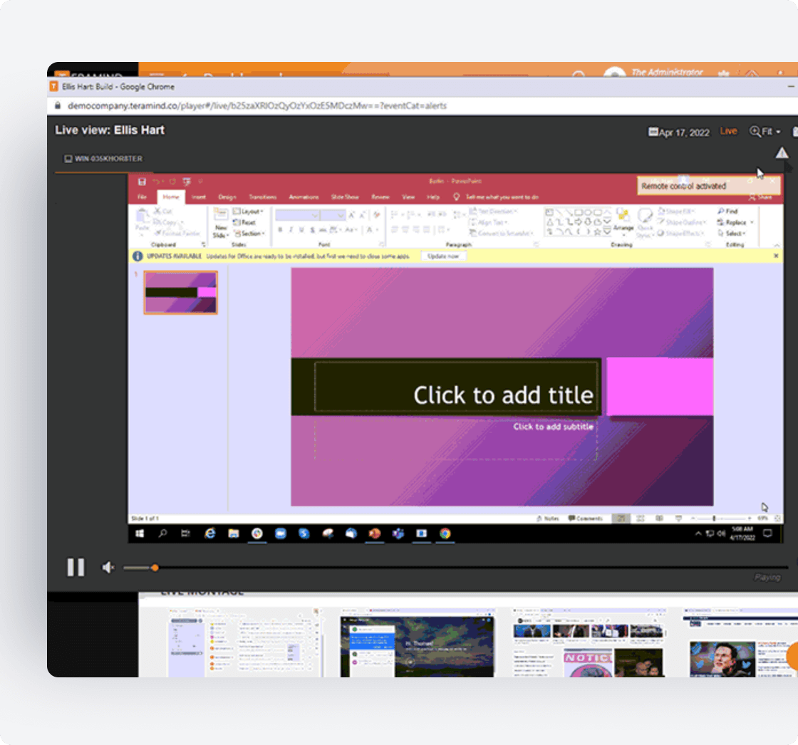Expand the Fit zoom dropdown
The width and height of the screenshot is (798, 745).
point(765,132)
